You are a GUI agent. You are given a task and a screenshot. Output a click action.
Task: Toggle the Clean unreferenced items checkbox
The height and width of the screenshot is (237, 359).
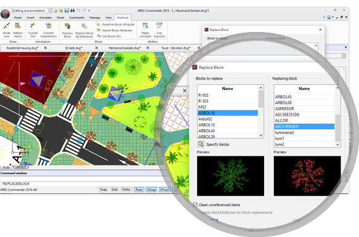(x=195, y=205)
